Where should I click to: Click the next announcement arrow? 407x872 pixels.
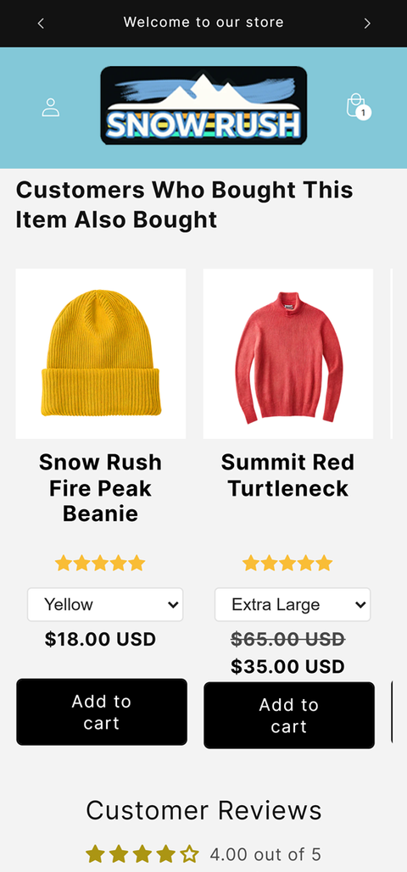coord(367,23)
